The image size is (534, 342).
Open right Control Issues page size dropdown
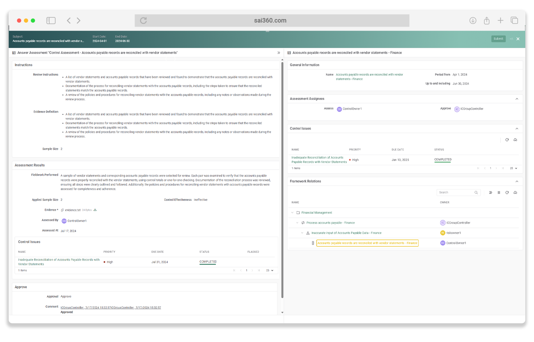513,168
